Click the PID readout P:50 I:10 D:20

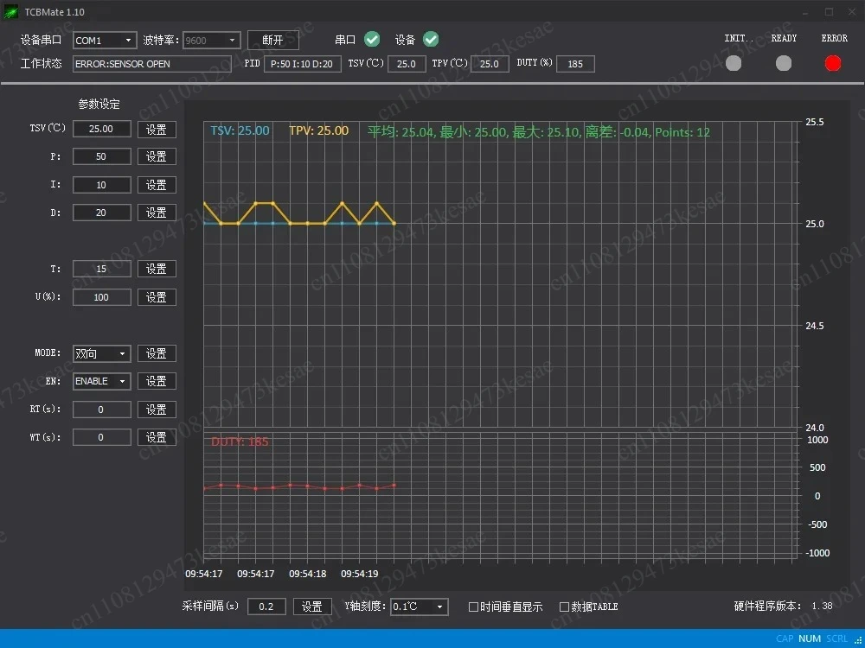click(x=302, y=64)
